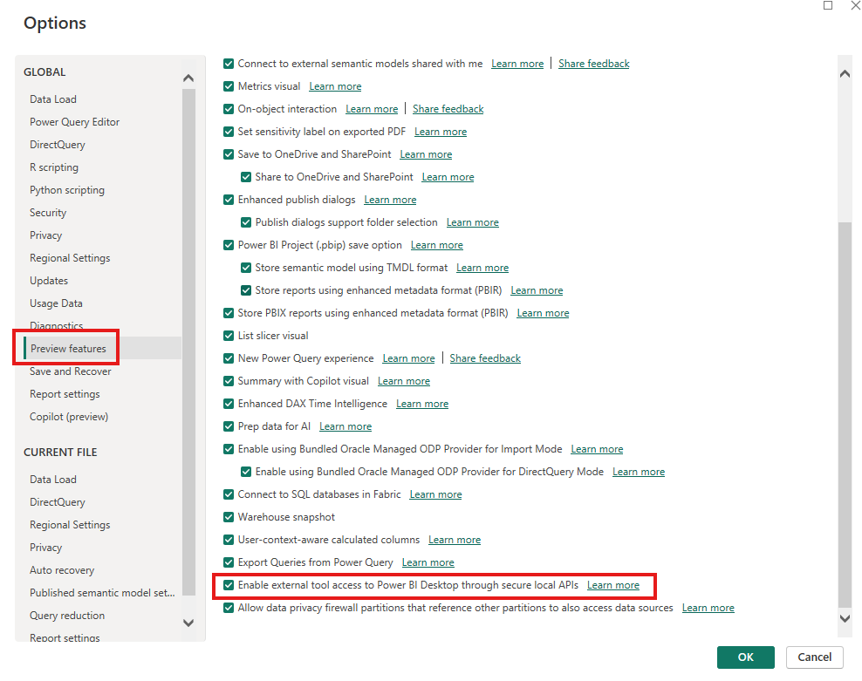Click main panel scroll down arrow
Image resolution: width=862 pixels, height=681 pixels.
tap(845, 618)
